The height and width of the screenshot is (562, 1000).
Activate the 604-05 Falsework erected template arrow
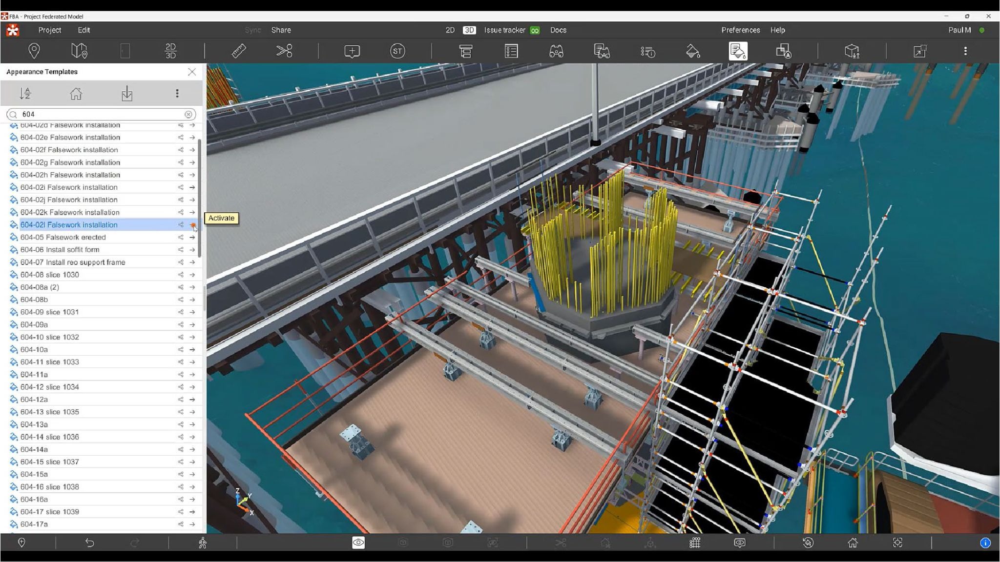point(192,238)
